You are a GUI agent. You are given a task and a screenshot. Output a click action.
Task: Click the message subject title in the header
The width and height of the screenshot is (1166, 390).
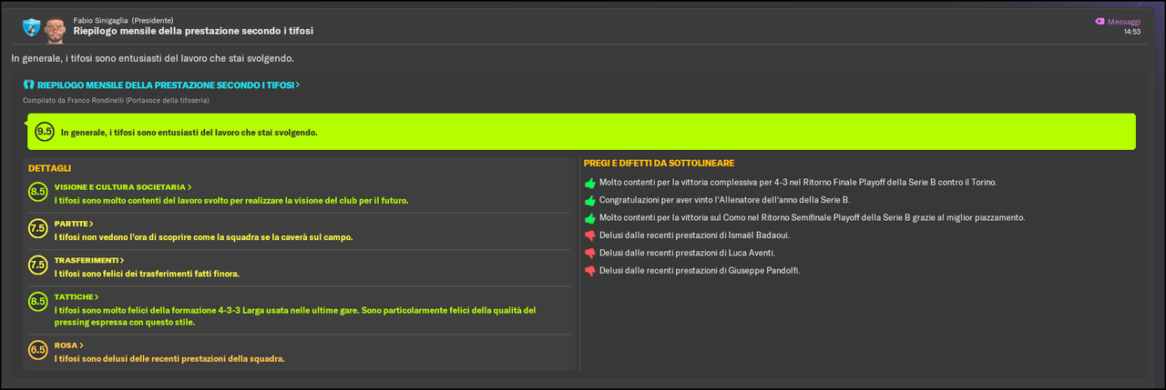[x=193, y=31]
